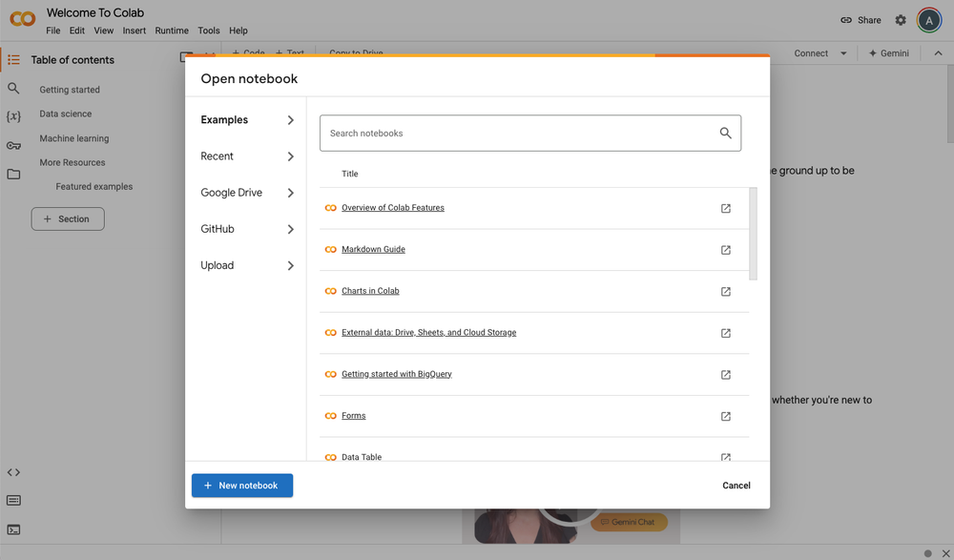Open Getting started with BigQuery new tab icon
The image size is (954, 560).
[726, 375]
